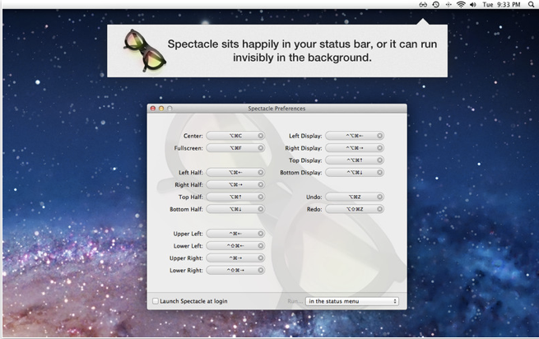This screenshot has height=339, width=539.
Task: Edit the Right Half shortcut field
Action: (235, 184)
